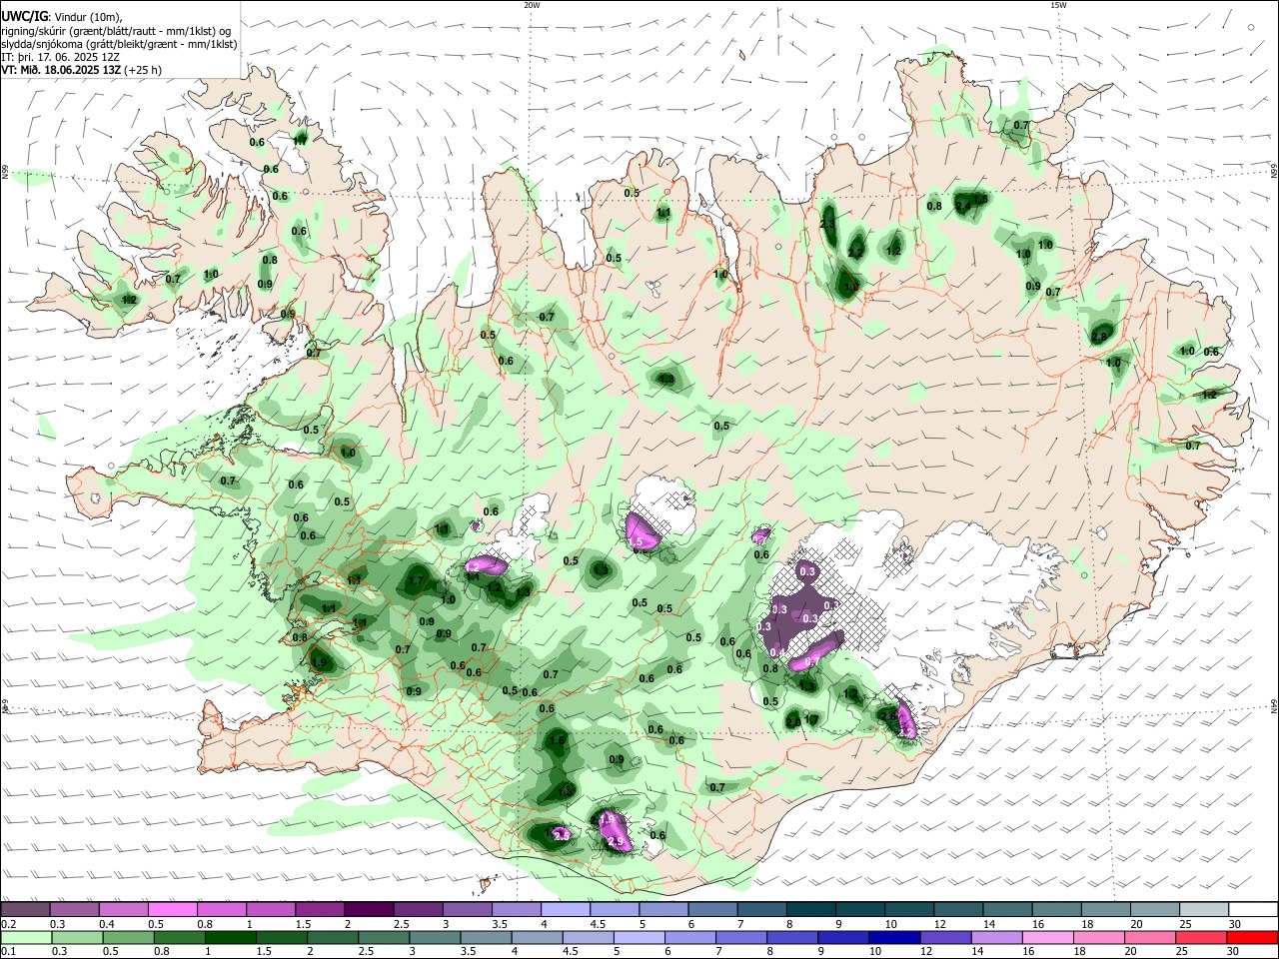Select the light periwinkle 4–4.5 swatch, upper legend row
The width and height of the screenshot is (1279, 959).
click(566, 909)
